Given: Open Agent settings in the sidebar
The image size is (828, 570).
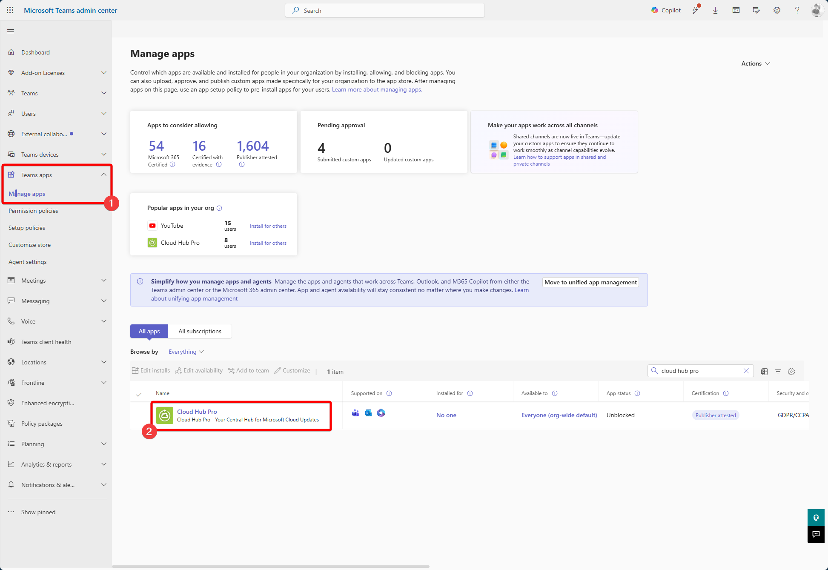Looking at the screenshot, I should [28, 262].
